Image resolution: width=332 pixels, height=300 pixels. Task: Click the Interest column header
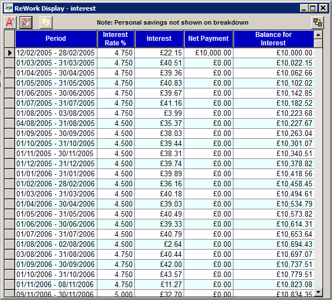click(159, 39)
